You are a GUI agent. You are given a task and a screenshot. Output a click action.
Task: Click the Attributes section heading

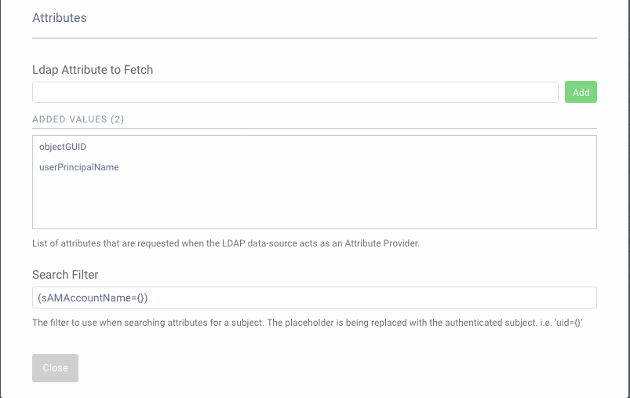tap(60, 16)
